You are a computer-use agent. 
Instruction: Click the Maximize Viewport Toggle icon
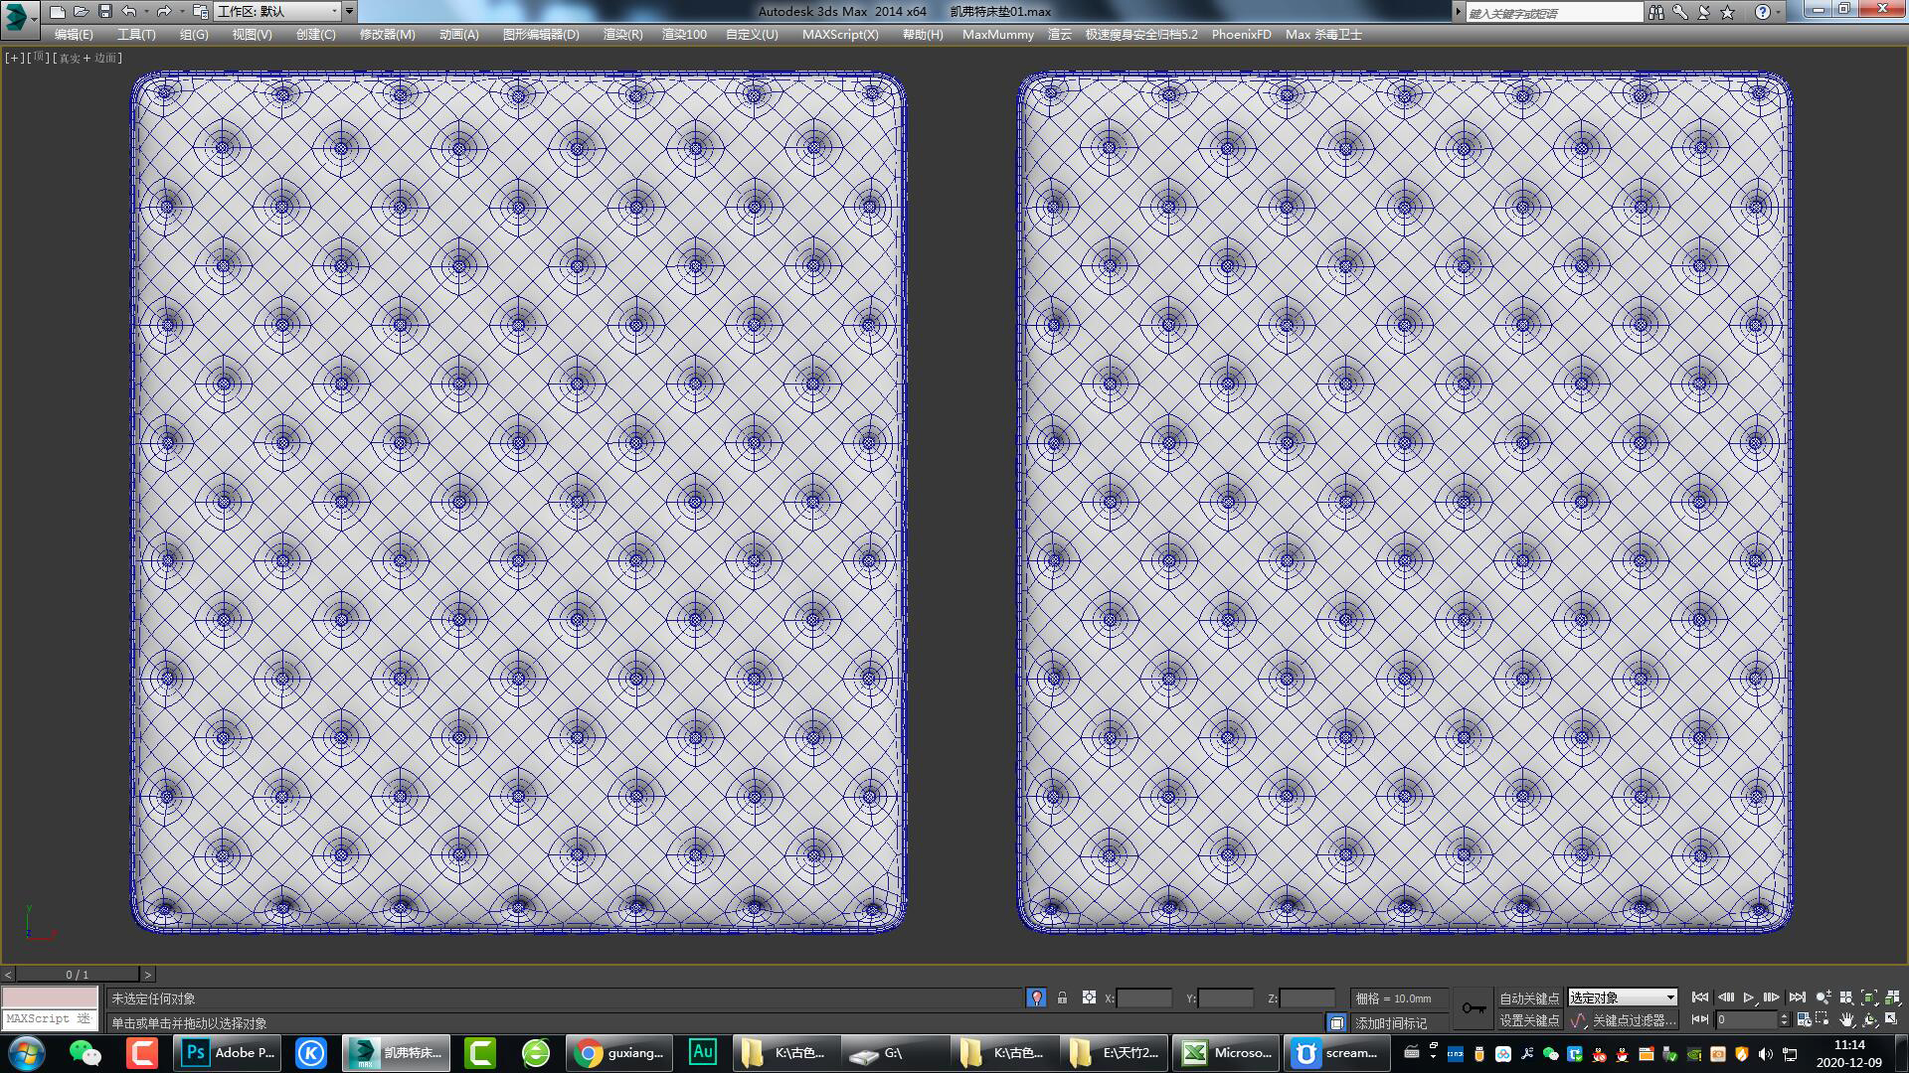1891,1019
